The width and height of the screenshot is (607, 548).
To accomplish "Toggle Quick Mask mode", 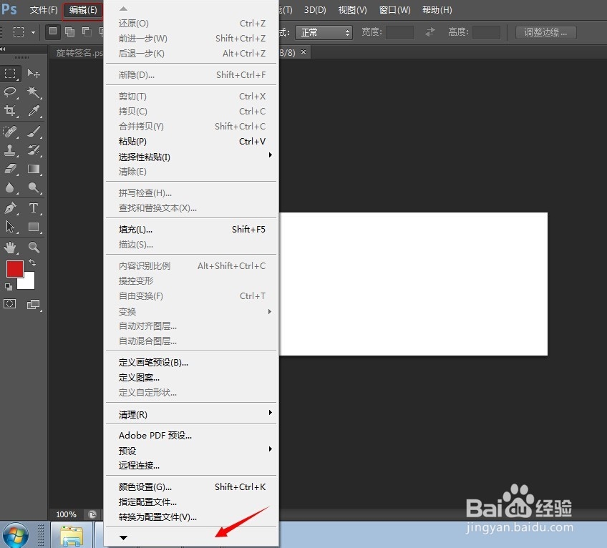I will click(x=11, y=304).
